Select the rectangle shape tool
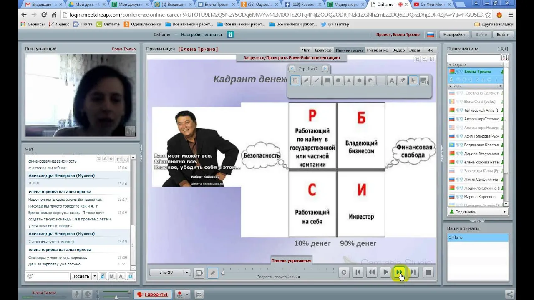 (x=327, y=81)
